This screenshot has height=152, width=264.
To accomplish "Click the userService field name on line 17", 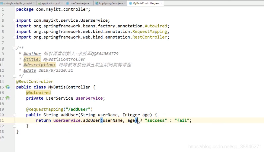I will tap(89, 98).
